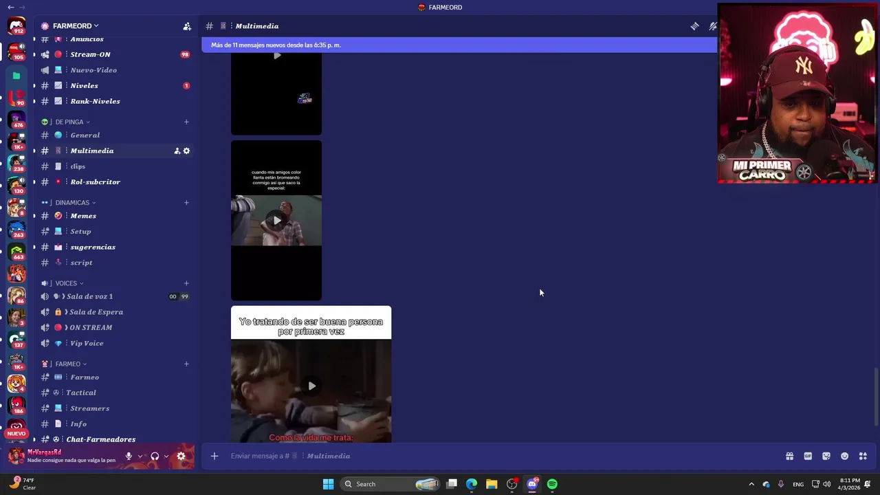Screen dimensions: 880x495
Task: Open the sugerencias channel
Action: (115, 247)
